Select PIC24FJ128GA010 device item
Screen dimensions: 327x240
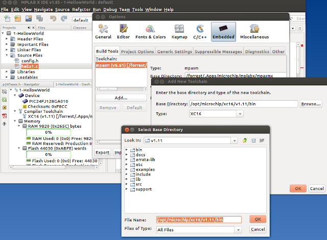[x=49, y=101]
